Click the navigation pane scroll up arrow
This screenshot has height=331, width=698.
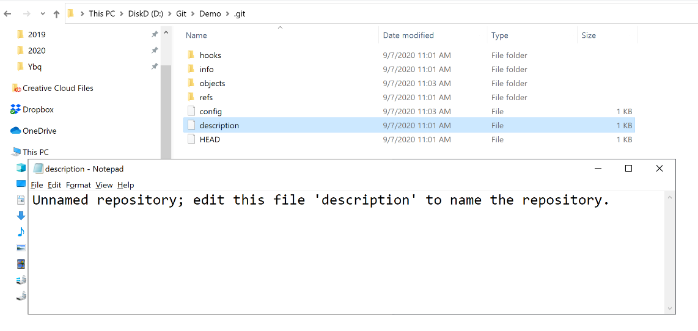click(166, 32)
